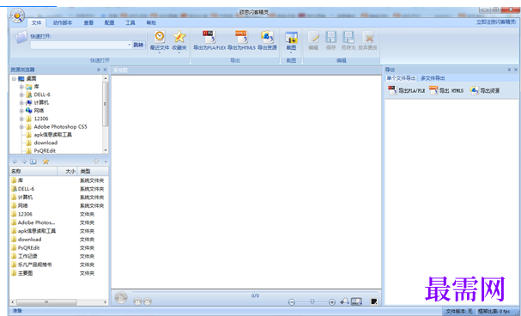
Task: Switch to the 多文件导出 tab
Action: [433, 78]
